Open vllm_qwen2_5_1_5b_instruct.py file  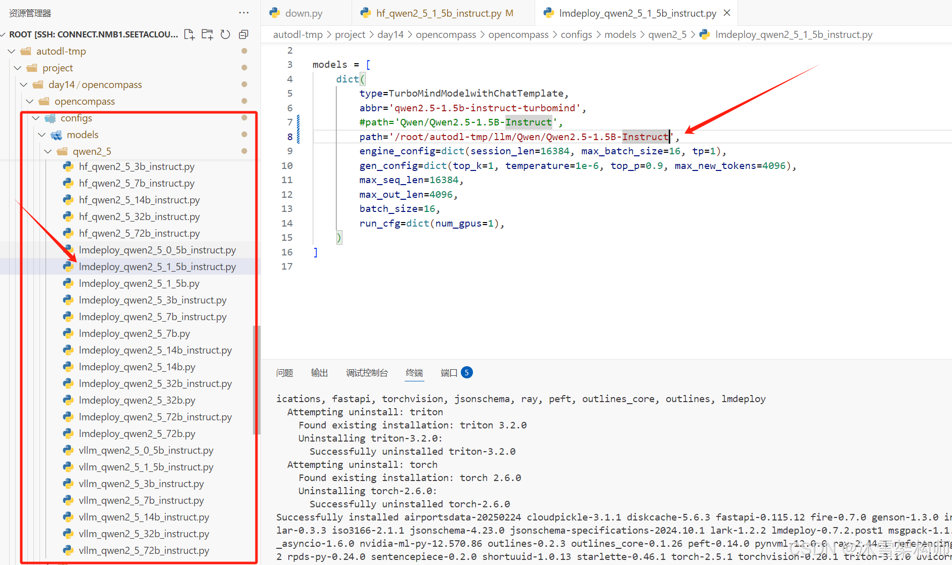146,467
